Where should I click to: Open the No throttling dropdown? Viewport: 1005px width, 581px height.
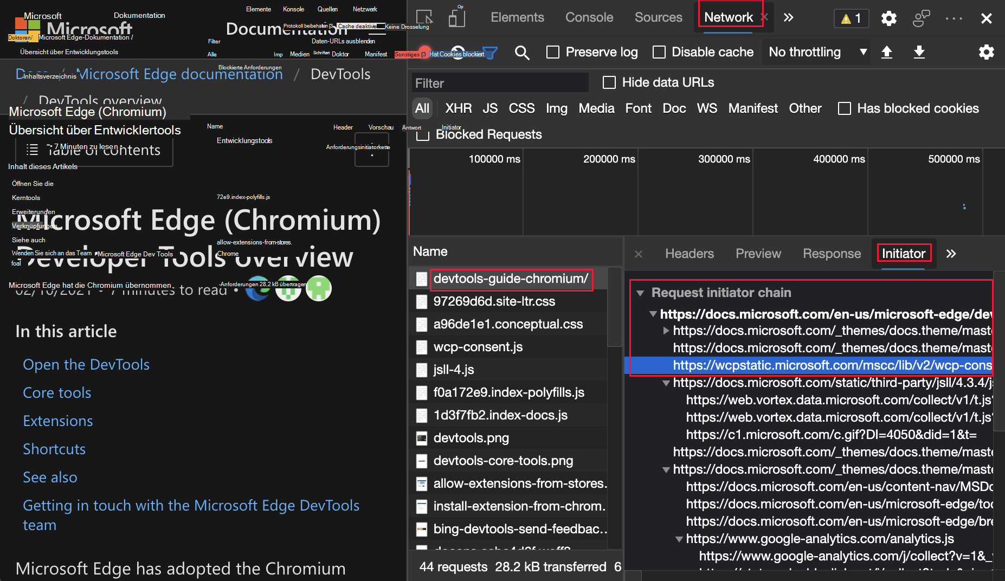coord(816,52)
